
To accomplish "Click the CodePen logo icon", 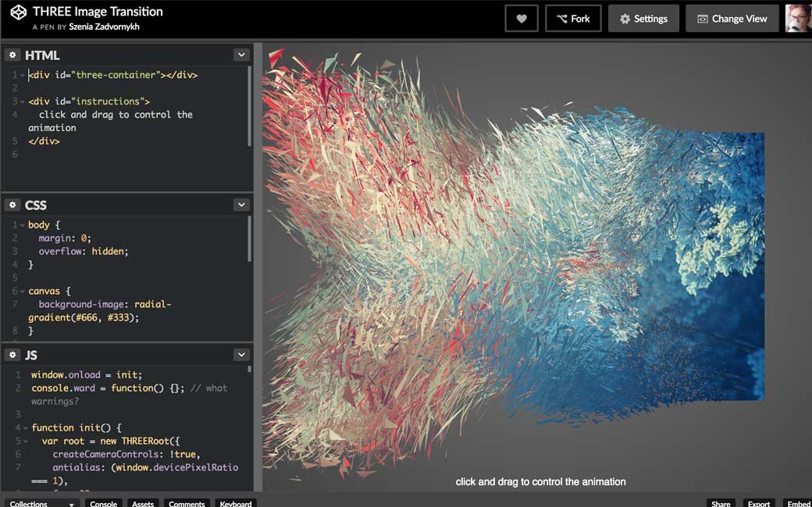I will coord(18,13).
